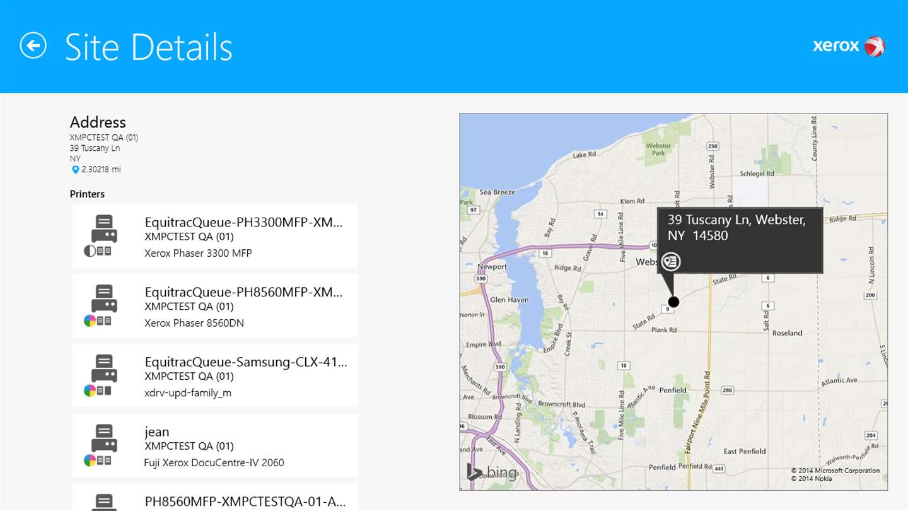Select the printer icon for Xerox Phaser 3300 MFP
Viewport: 908px width, 511px height.
click(104, 229)
